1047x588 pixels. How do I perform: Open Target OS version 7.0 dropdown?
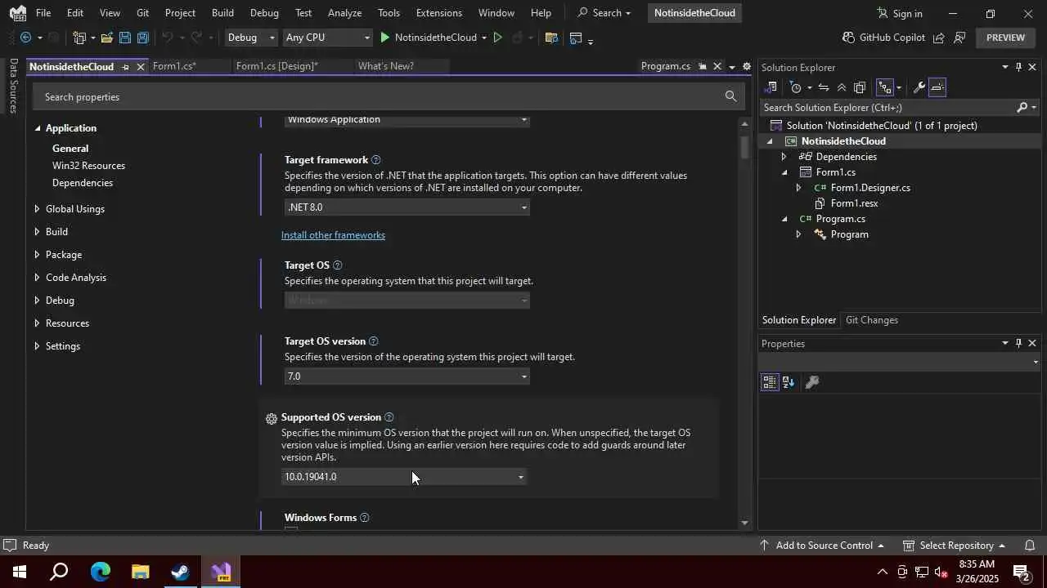(407, 376)
